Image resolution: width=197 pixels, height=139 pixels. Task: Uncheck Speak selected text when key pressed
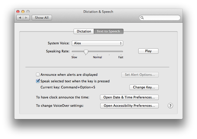pos(38,81)
